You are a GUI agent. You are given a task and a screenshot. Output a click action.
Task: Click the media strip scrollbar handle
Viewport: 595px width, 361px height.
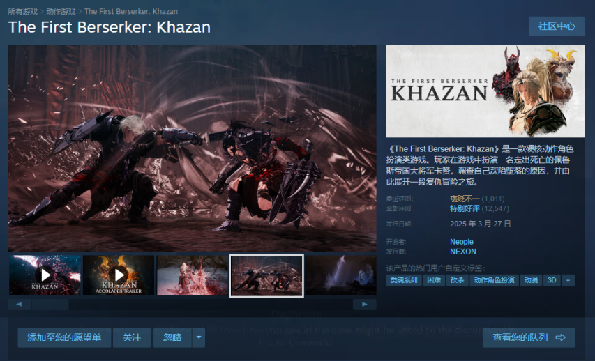click(x=50, y=304)
